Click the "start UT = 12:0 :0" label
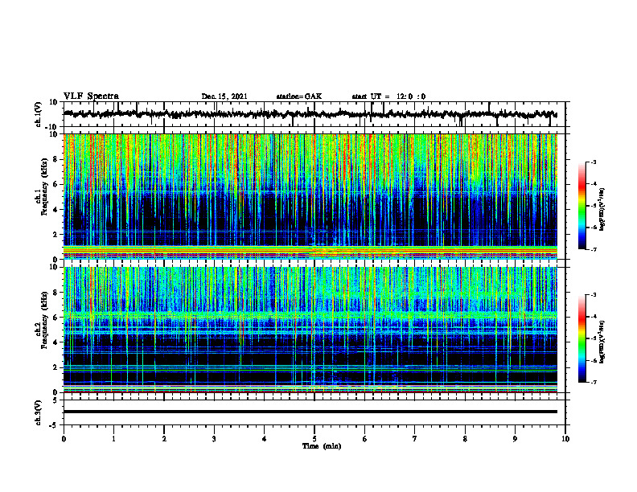This screenshot has width=637, height=492. (x=388, y=96)
